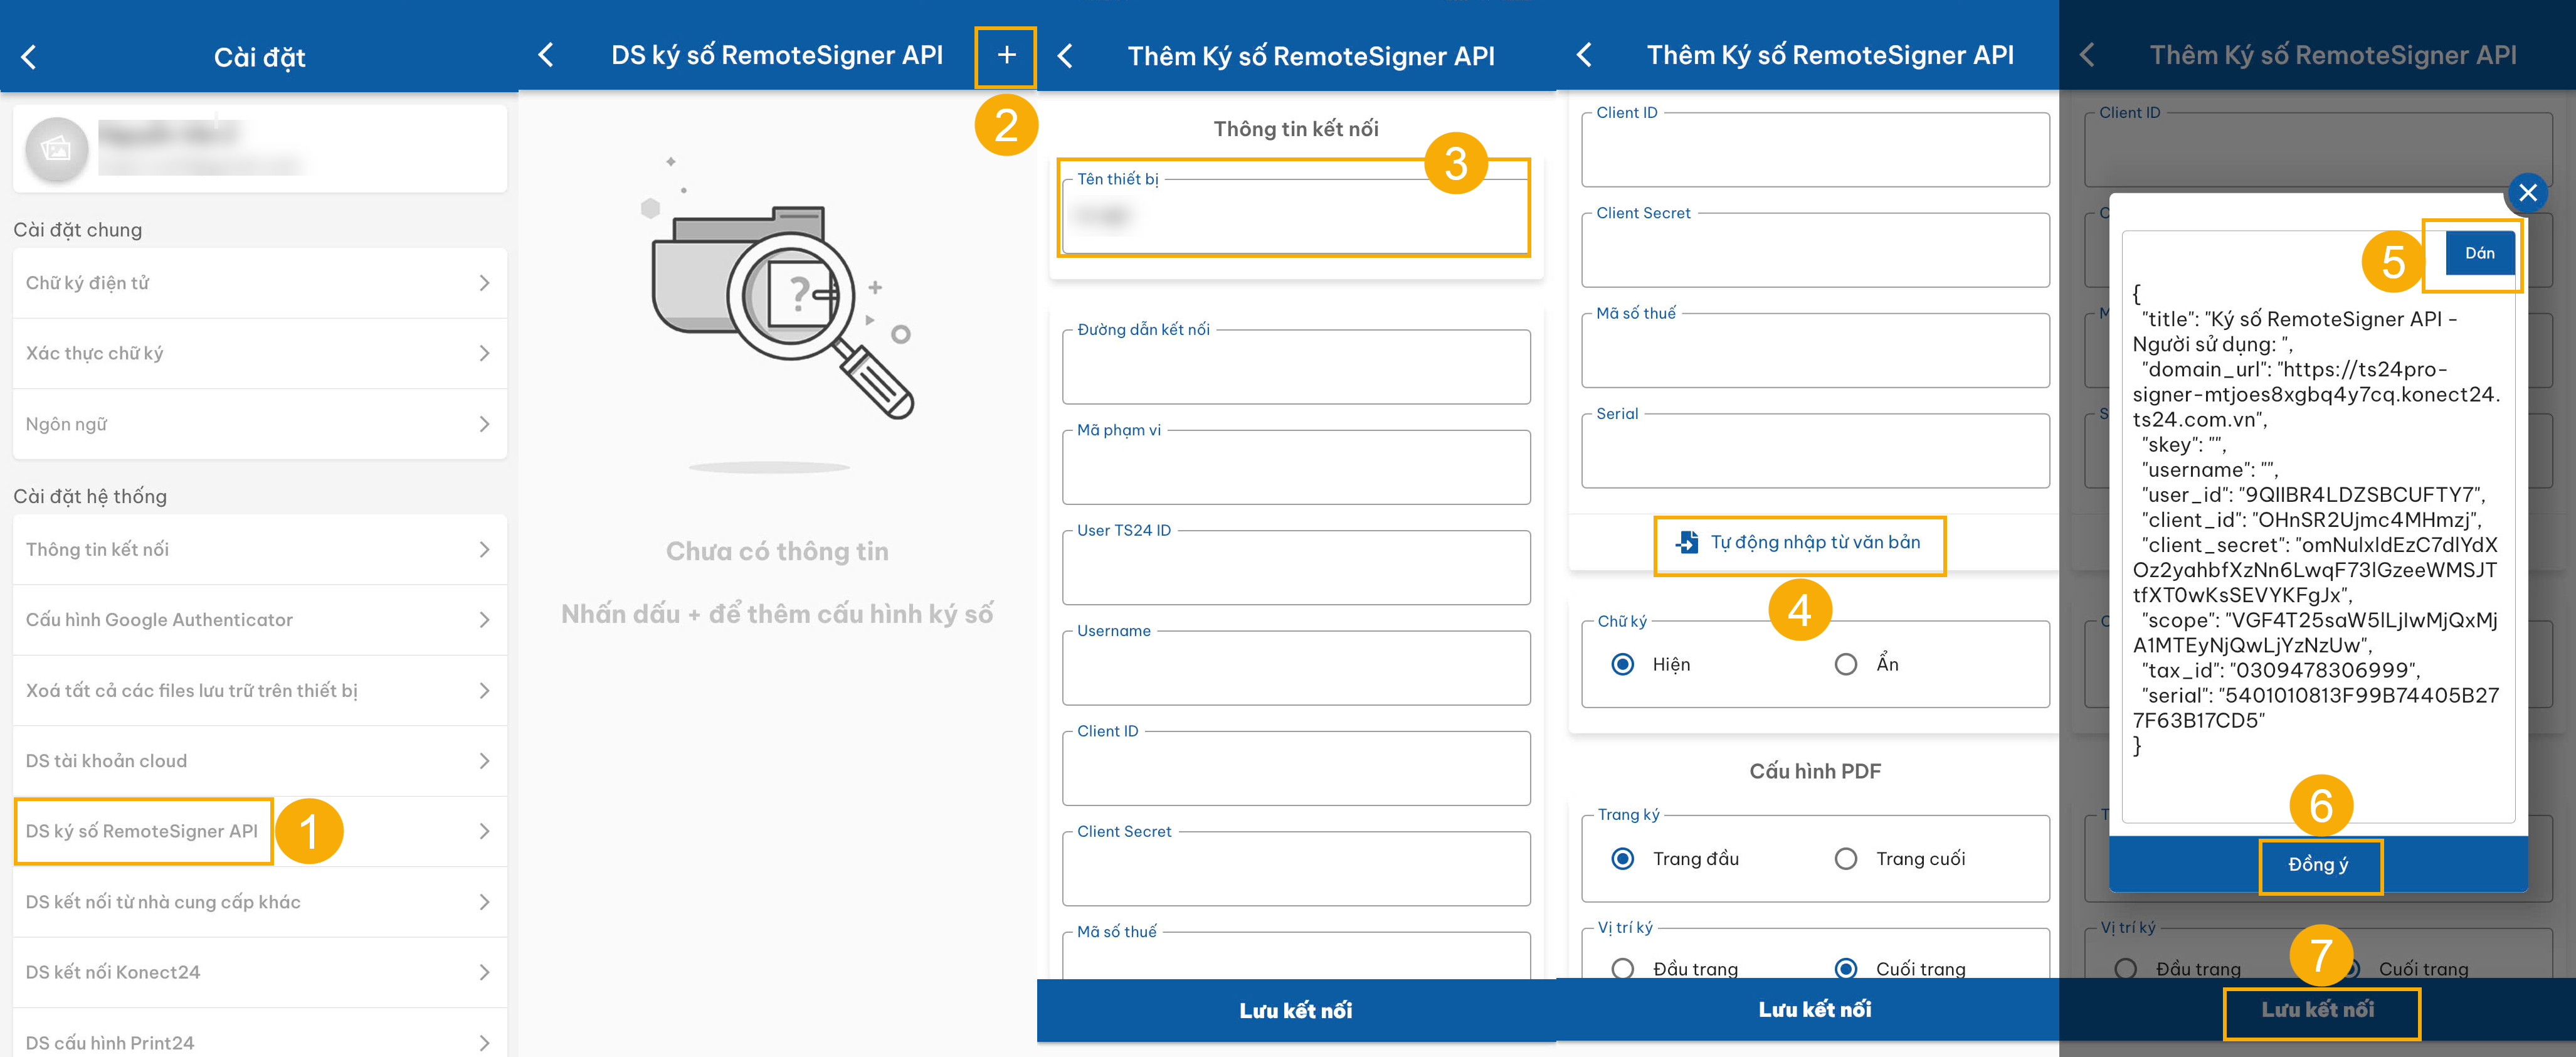Tap back arrow in Cài đặt header
Viewport: 2576px width, 1057px height.
click(29, 57)
